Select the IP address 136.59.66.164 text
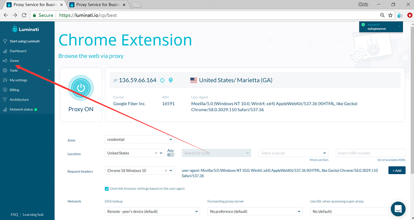 [138, 80]
